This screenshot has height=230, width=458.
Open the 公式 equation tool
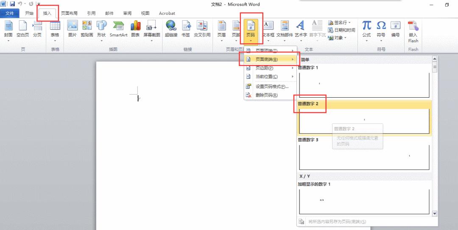(x=366, y=28)
